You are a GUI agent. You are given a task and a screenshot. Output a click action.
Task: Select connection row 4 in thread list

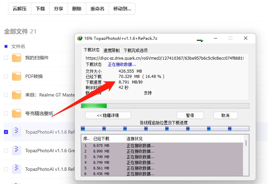coord(162,162)
